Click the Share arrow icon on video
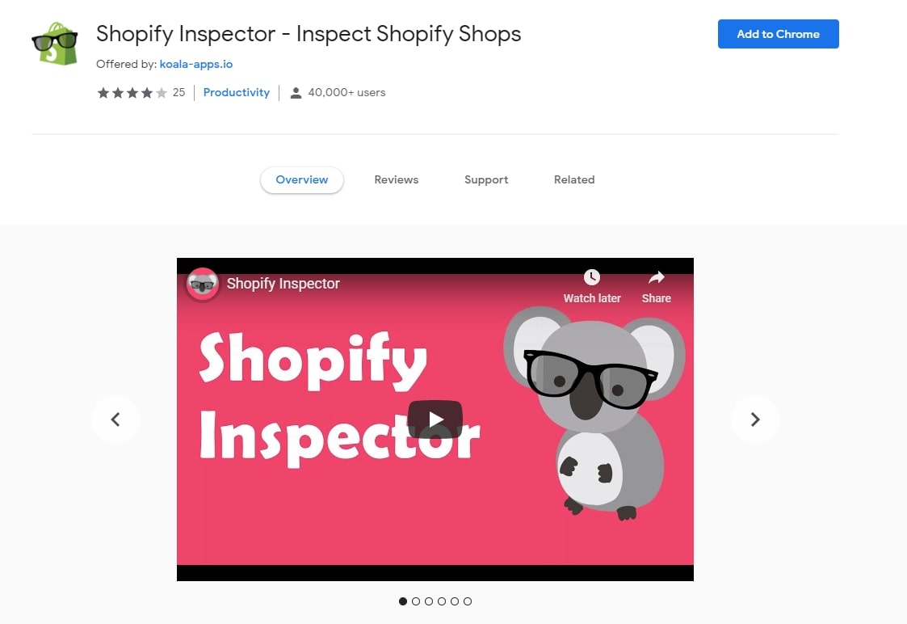 [x=657, y=277]
